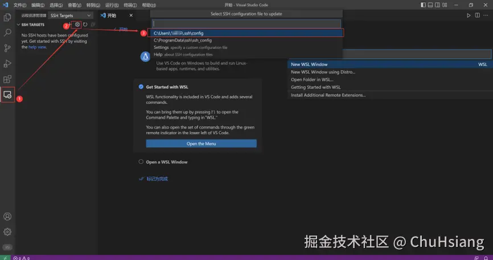
Task: Toggle secondary side bar layout icon
Action: (437, 5)
